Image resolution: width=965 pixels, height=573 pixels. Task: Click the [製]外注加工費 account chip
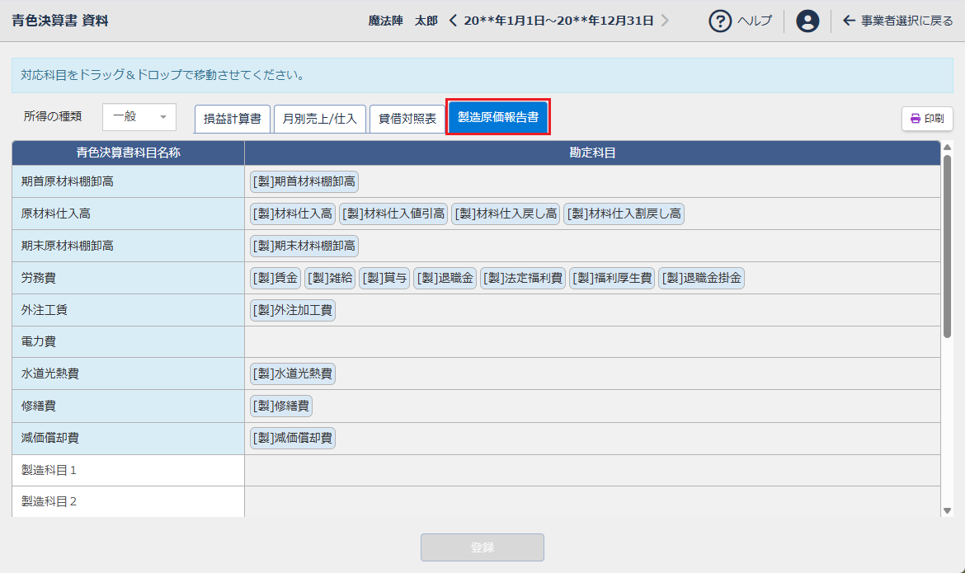(x=293, y=311)
